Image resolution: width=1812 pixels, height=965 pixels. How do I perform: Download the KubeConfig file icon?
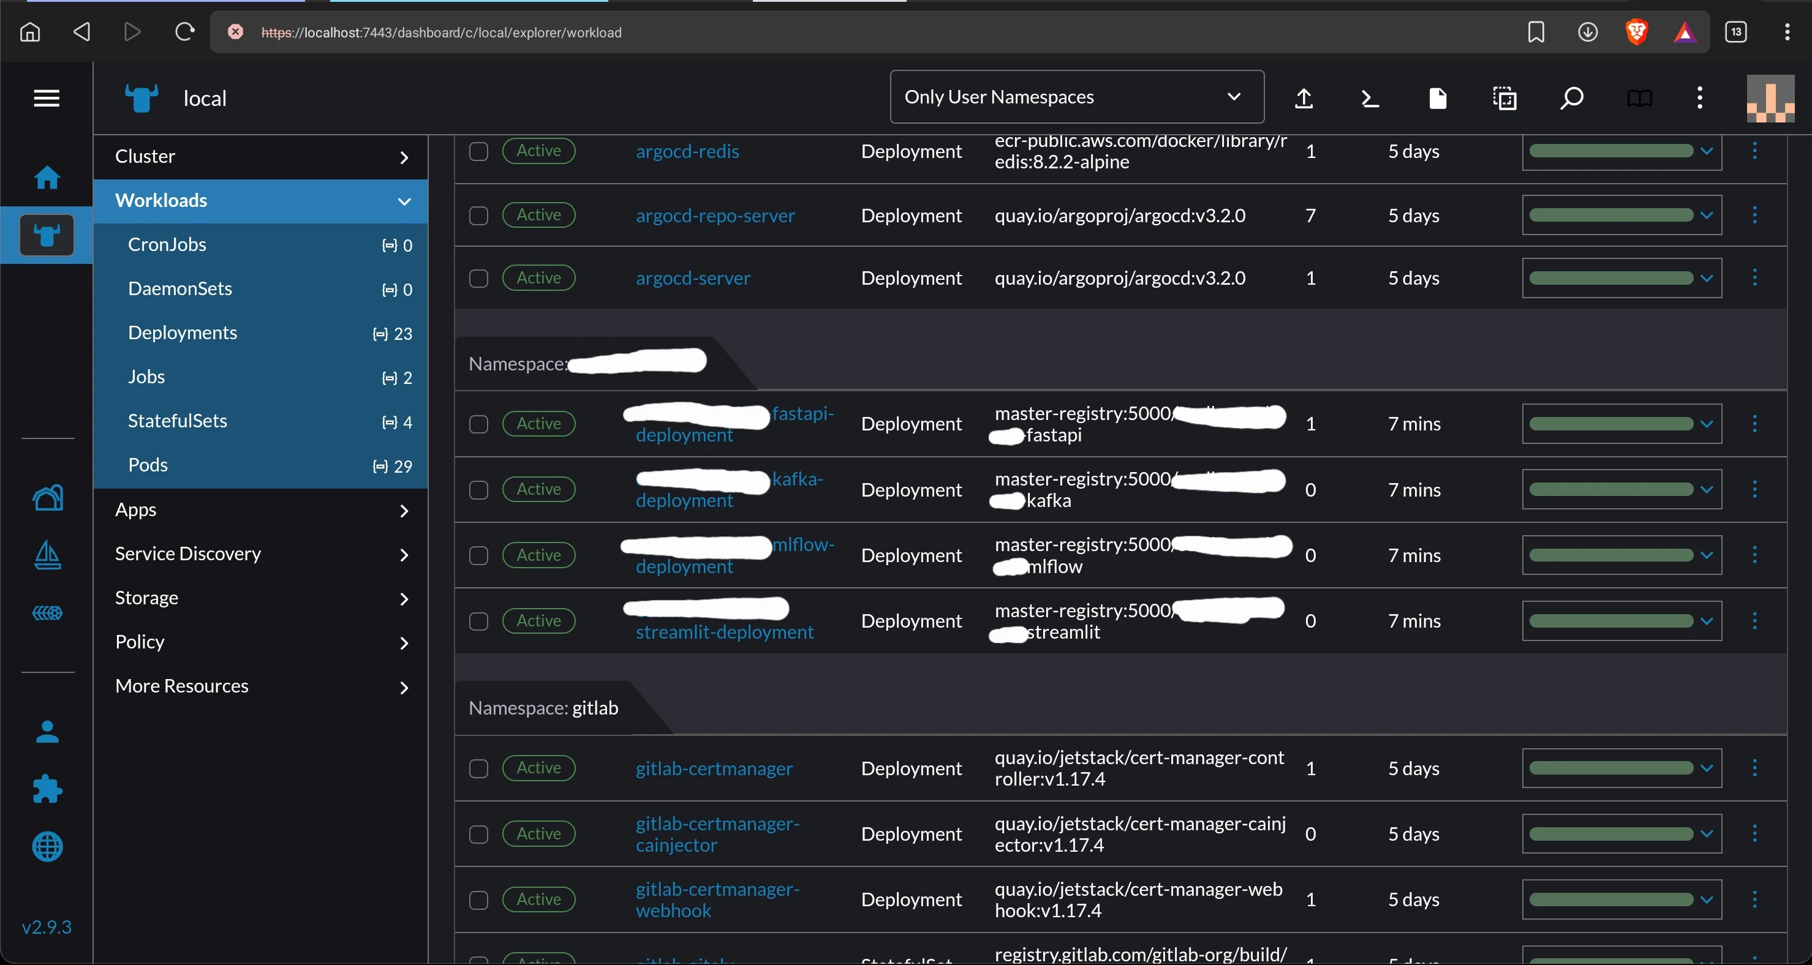tap(1438, 99)
